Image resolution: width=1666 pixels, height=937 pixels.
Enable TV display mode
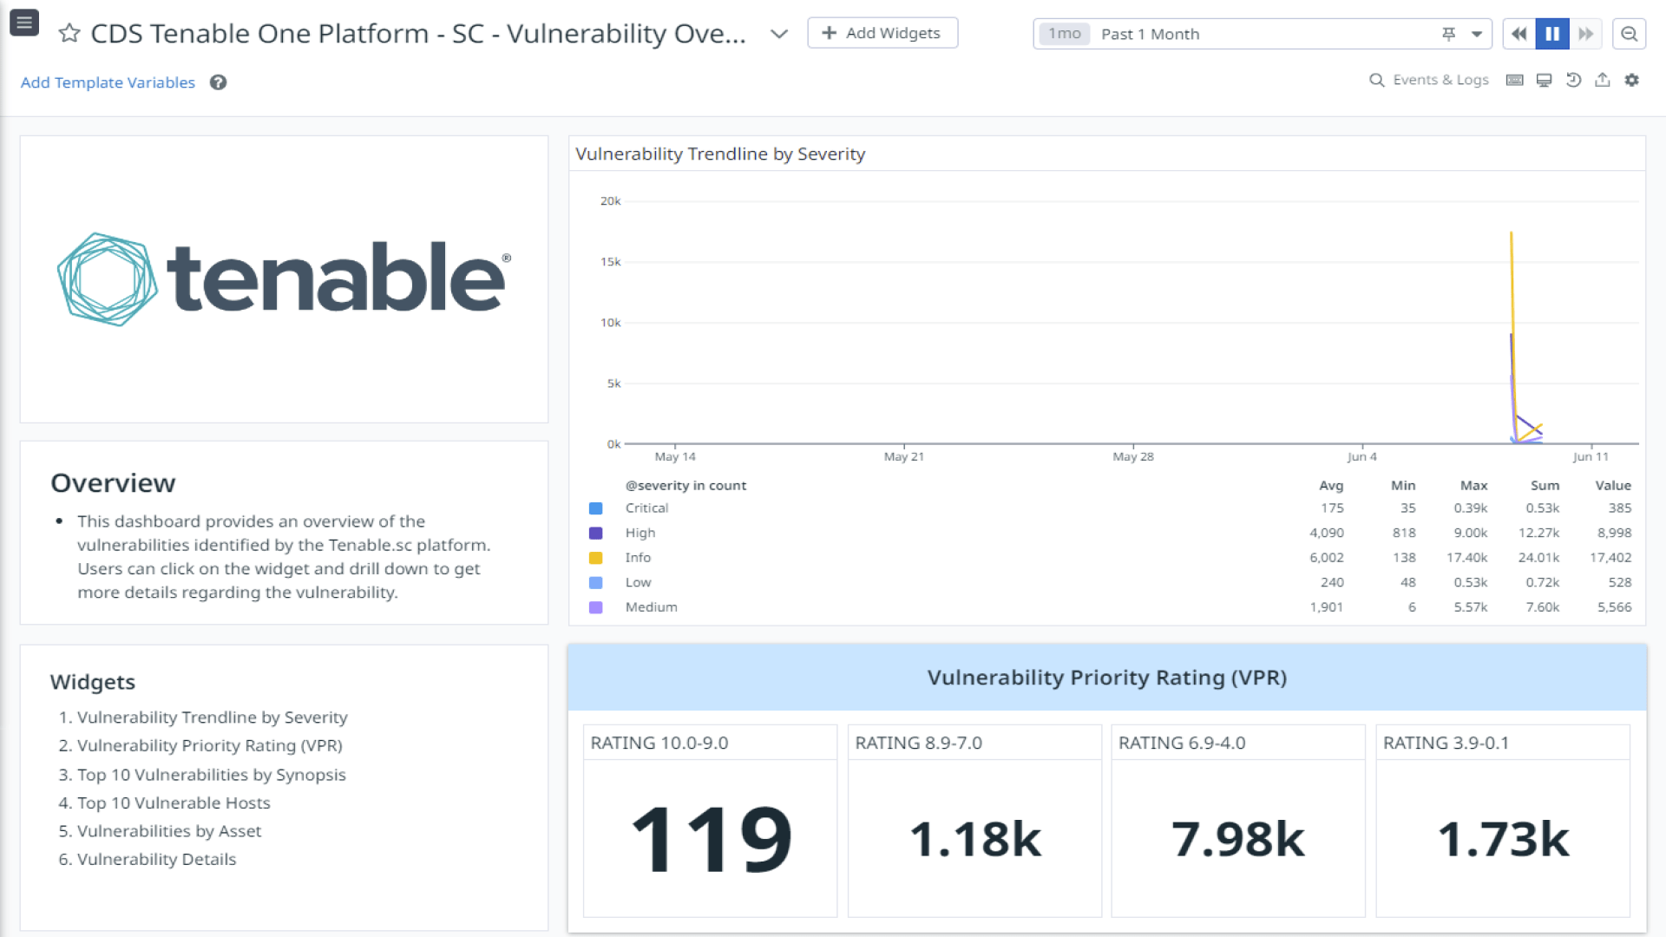click(1544, 80)
